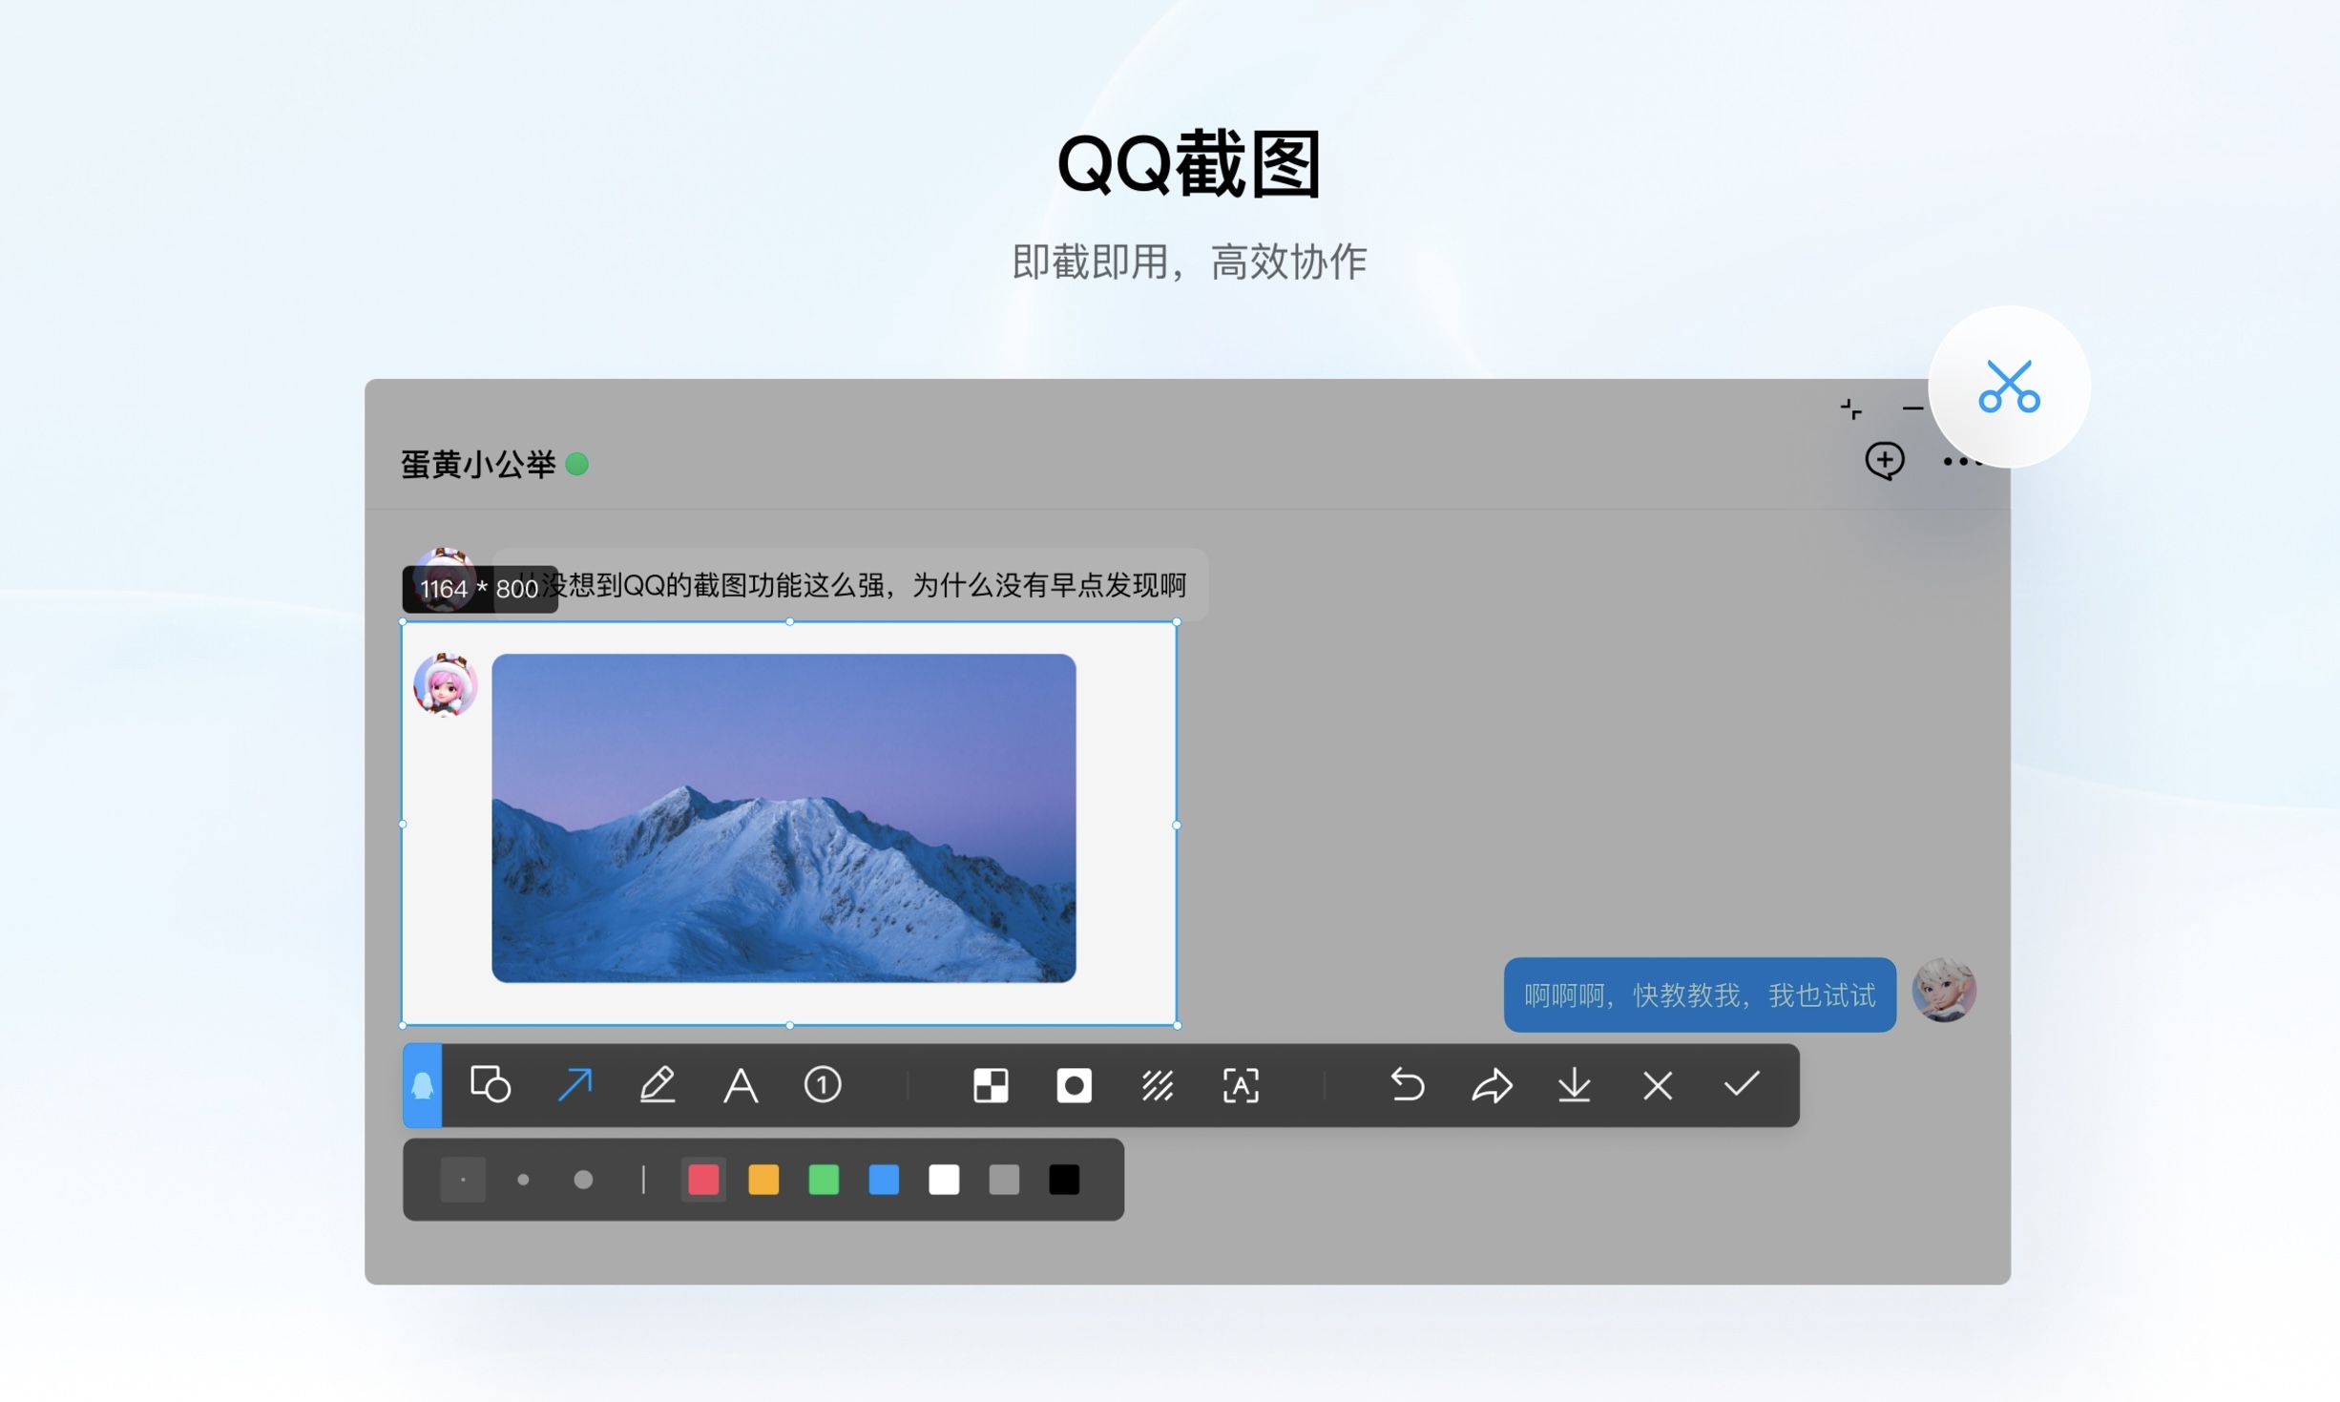The height and width of the screenshot is (1402, 2340).
Task: Save screenshot with download icon
Action: tap(1575, 1085)
